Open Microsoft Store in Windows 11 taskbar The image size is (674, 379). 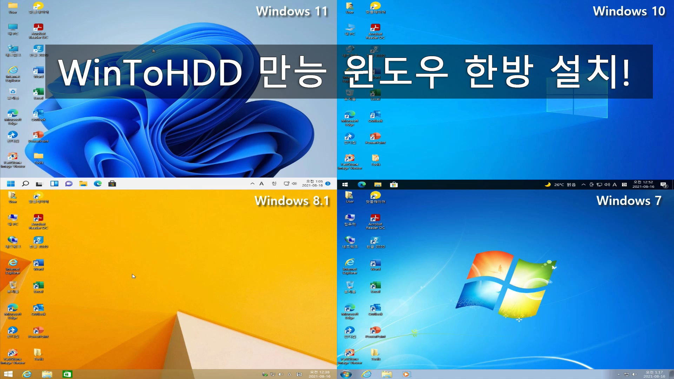(x=112, y=184)
